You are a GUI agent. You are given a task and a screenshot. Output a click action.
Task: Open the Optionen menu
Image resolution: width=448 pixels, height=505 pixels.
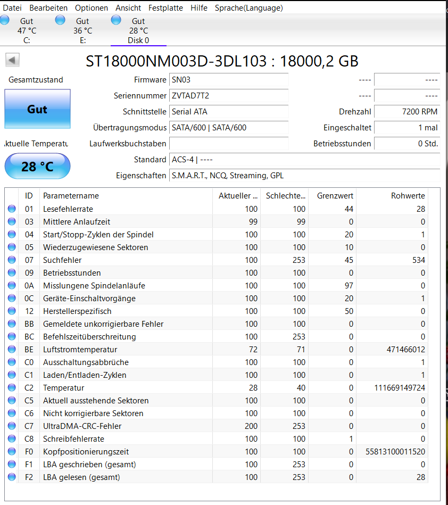(91, 8)
